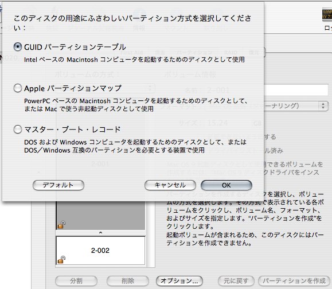Select the gray partition area
332x289 pixels.
100,216
